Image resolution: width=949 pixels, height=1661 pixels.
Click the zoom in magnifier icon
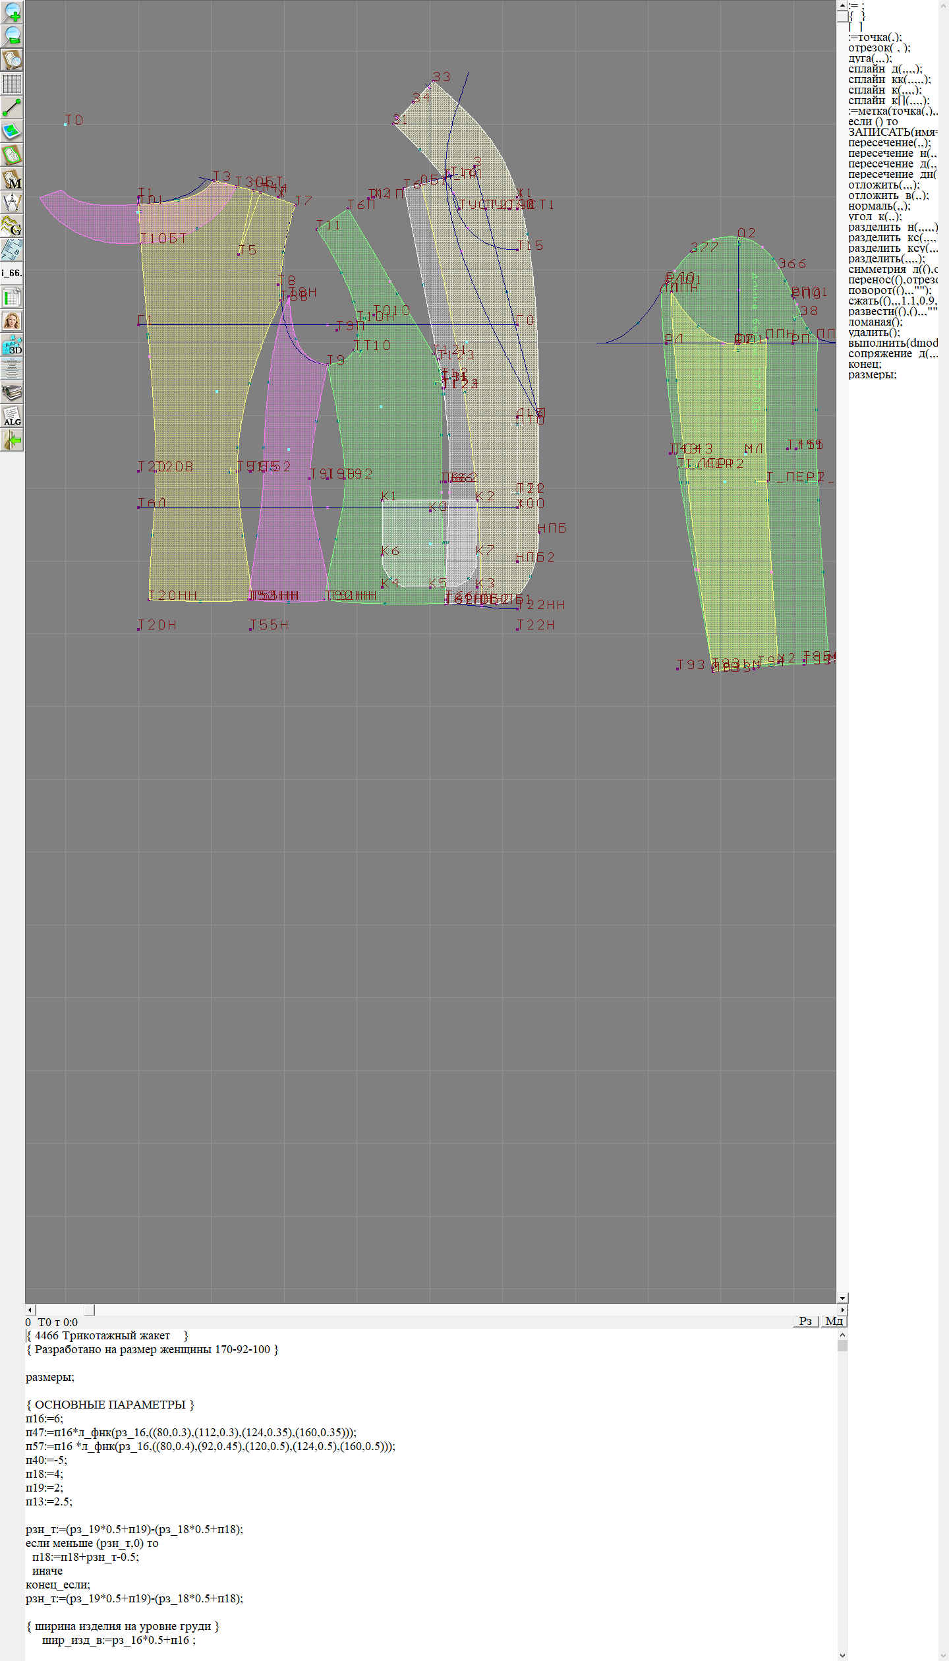(12, 12)
